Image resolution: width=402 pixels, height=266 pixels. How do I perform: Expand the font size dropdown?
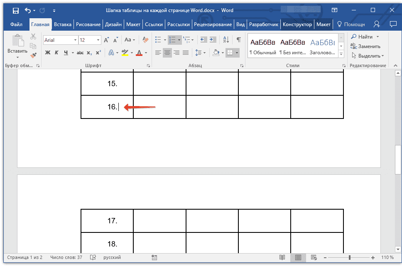pyautogui.click(x=98, y=40)
